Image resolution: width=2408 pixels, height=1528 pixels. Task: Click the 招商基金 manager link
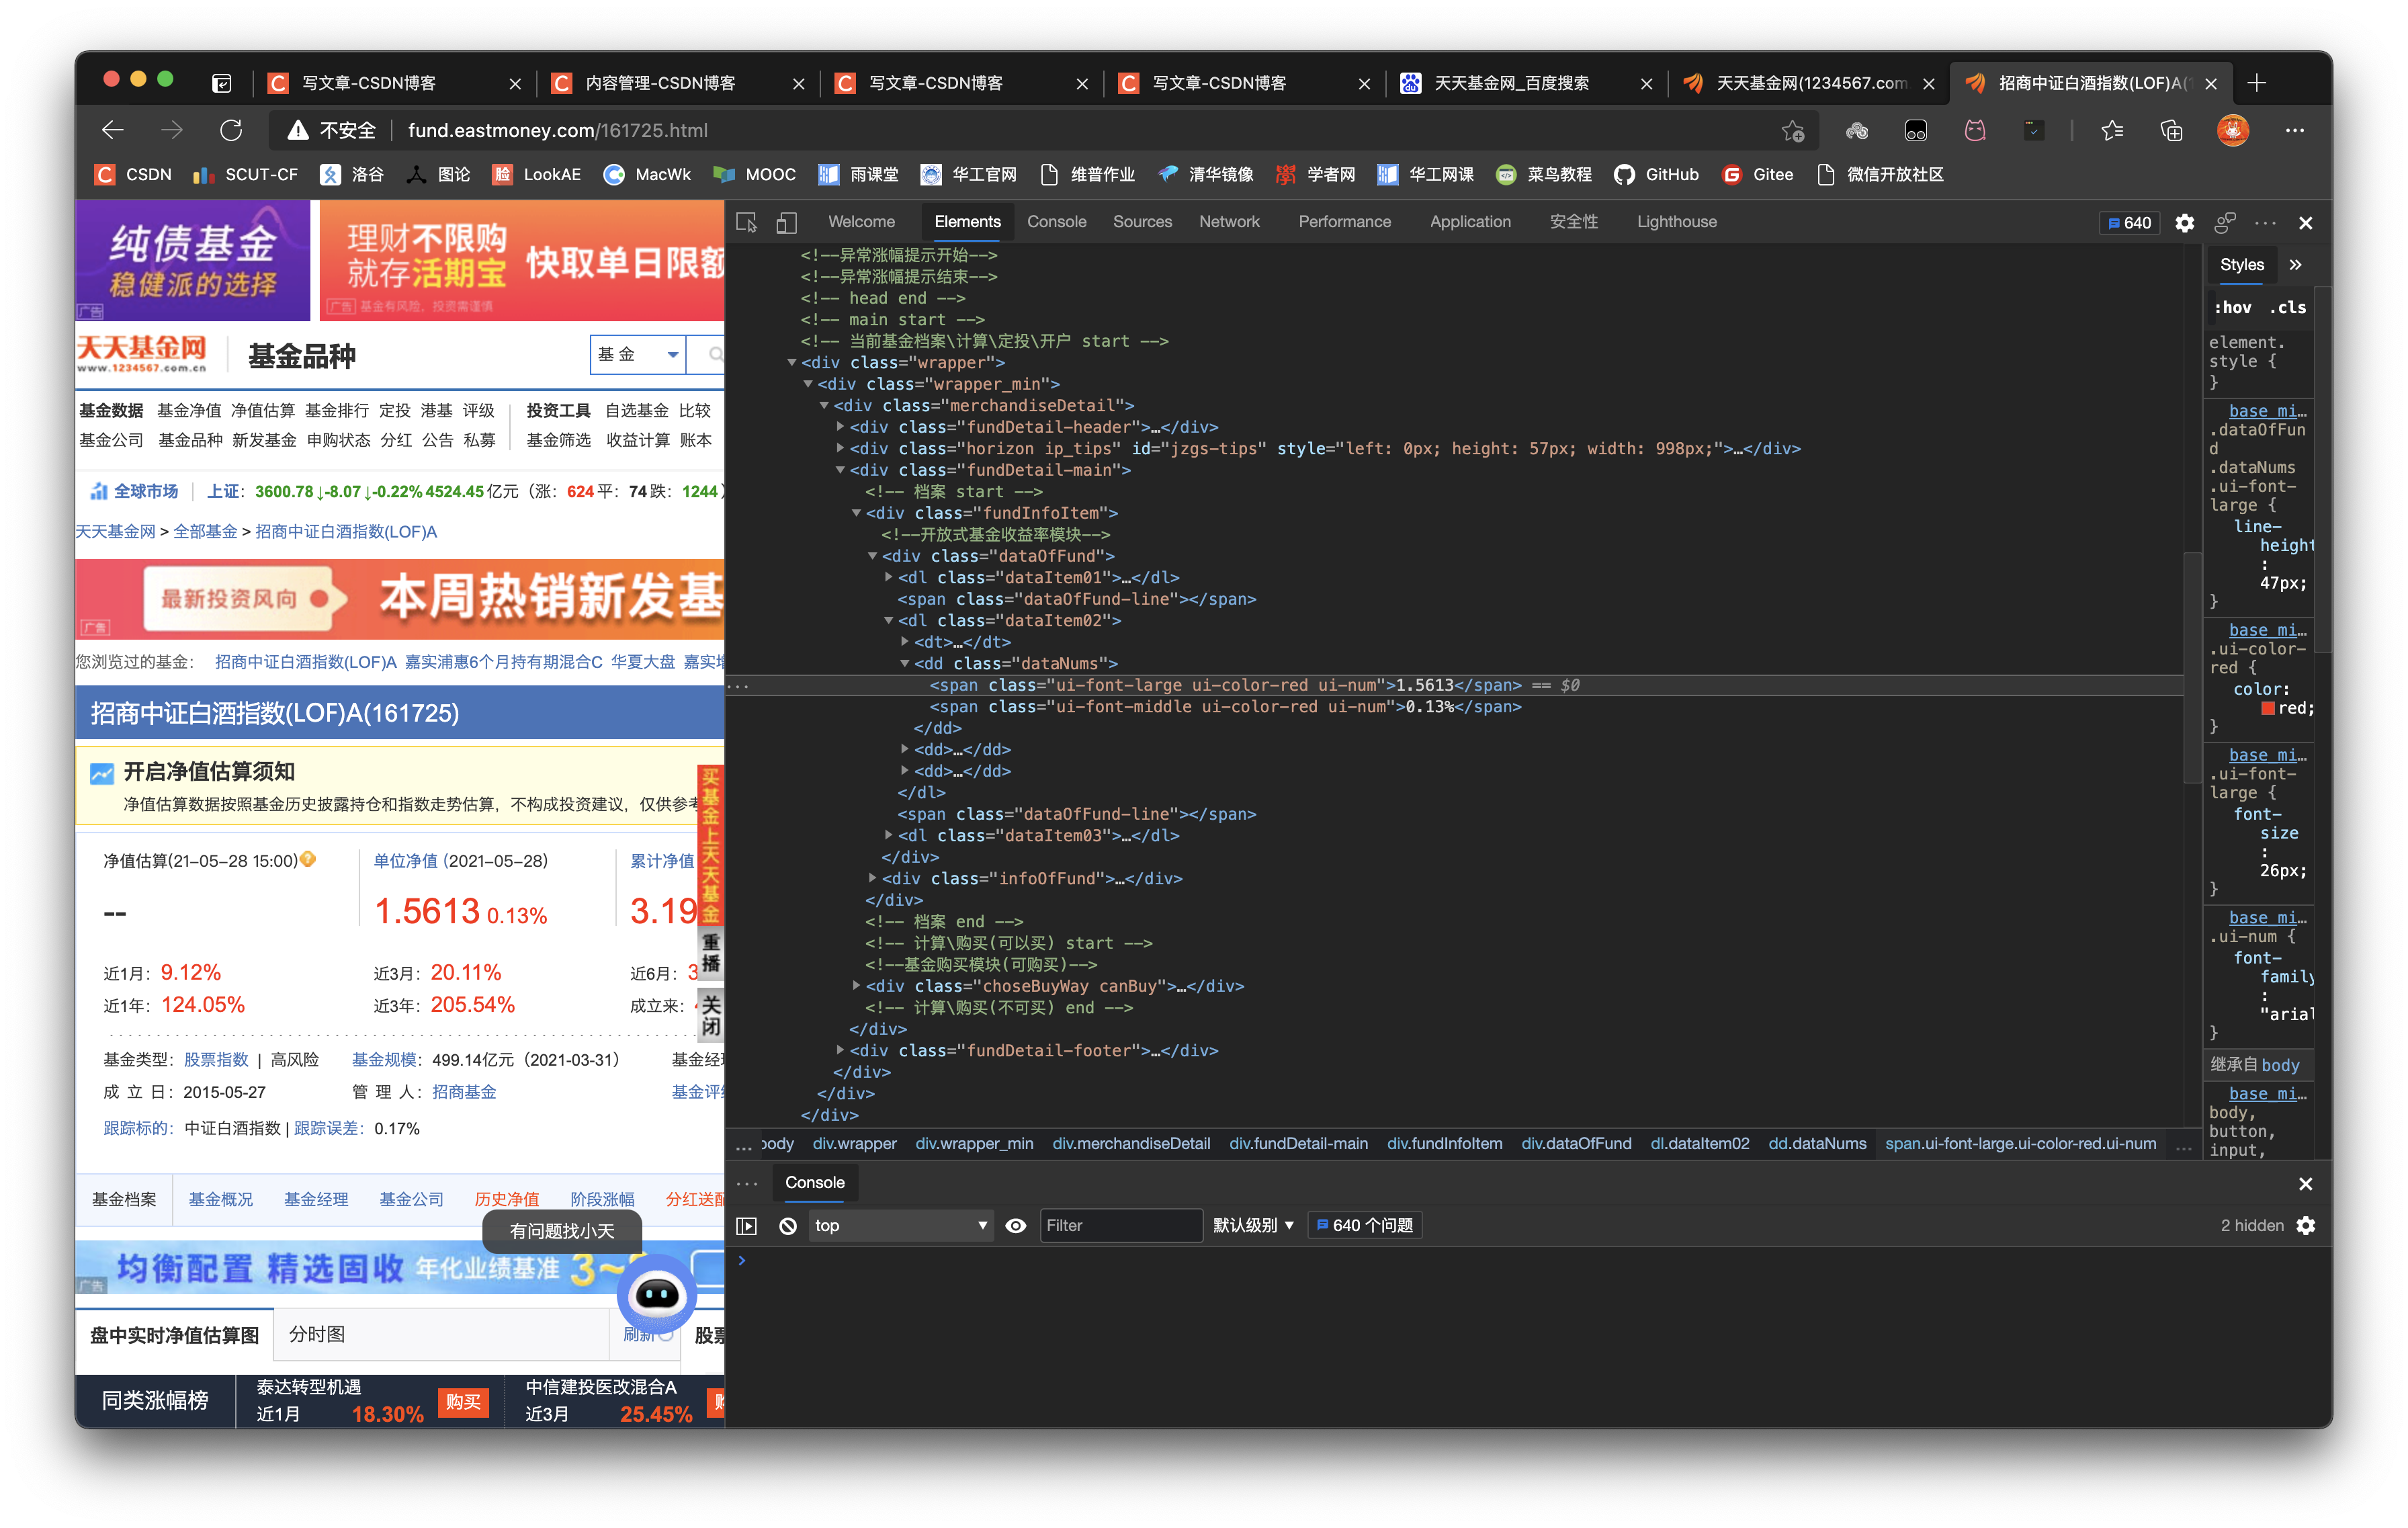pyautogui.click(x=464, y=1092)
